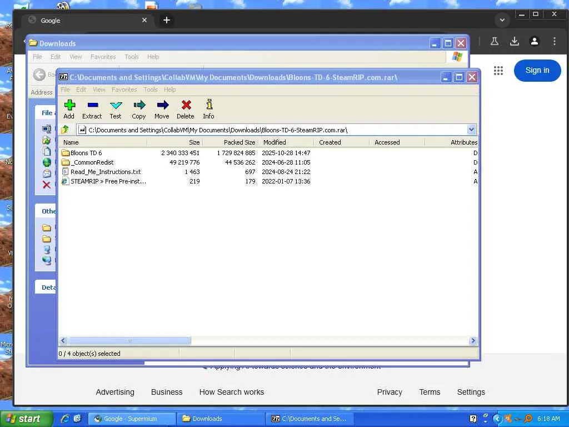This screenshot has height=427, width=569.
Task: Launch Internet Explorer from quick launch
Action: click(x=66, y=419)
